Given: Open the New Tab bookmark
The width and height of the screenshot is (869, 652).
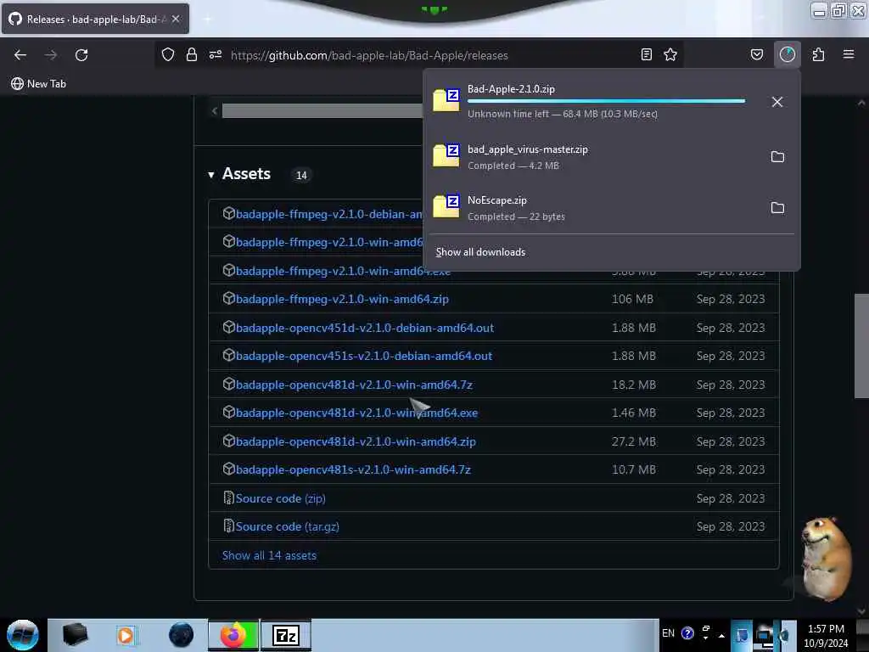Looking at the screenshot, I should [x=38, y=84].
